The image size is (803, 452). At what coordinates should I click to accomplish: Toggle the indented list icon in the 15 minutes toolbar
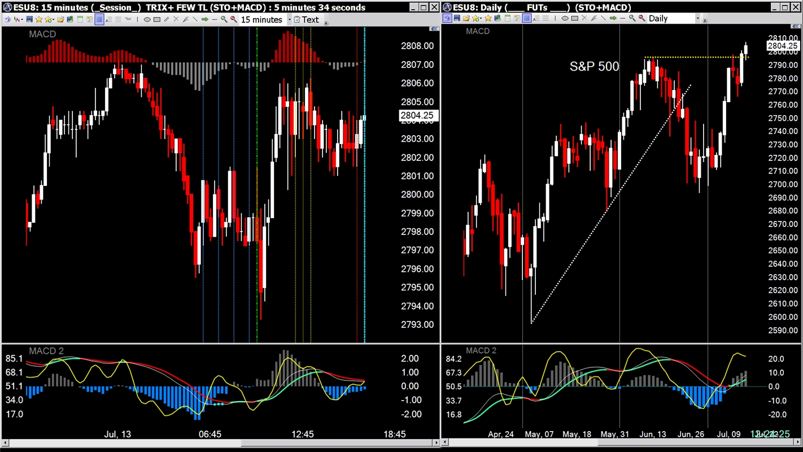coord(108,19)
